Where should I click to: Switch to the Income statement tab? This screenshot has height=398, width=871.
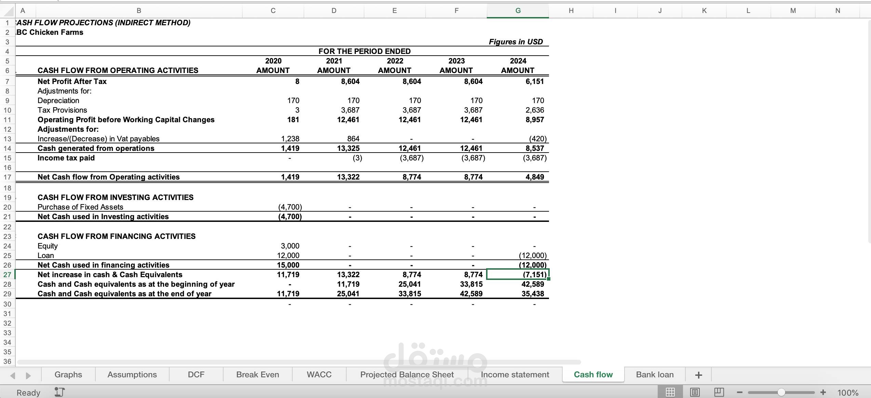515,374
